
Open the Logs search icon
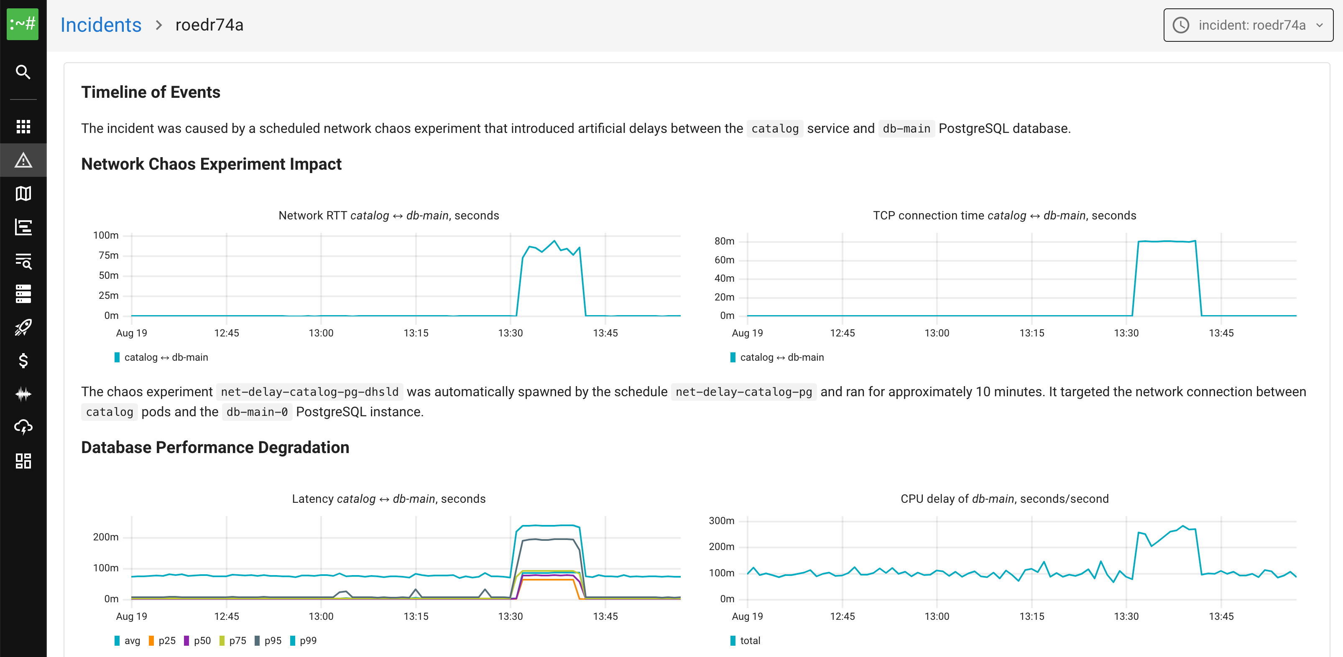23,262
